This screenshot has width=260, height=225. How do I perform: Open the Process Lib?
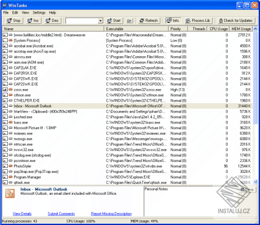[x=198, y=21]
